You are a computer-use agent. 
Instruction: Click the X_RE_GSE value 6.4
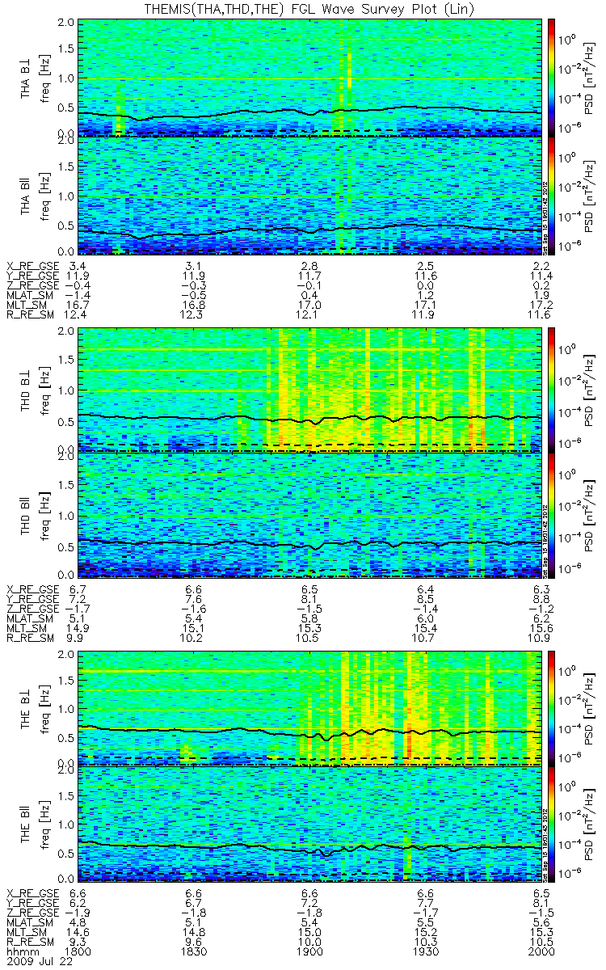click(425, 588)
